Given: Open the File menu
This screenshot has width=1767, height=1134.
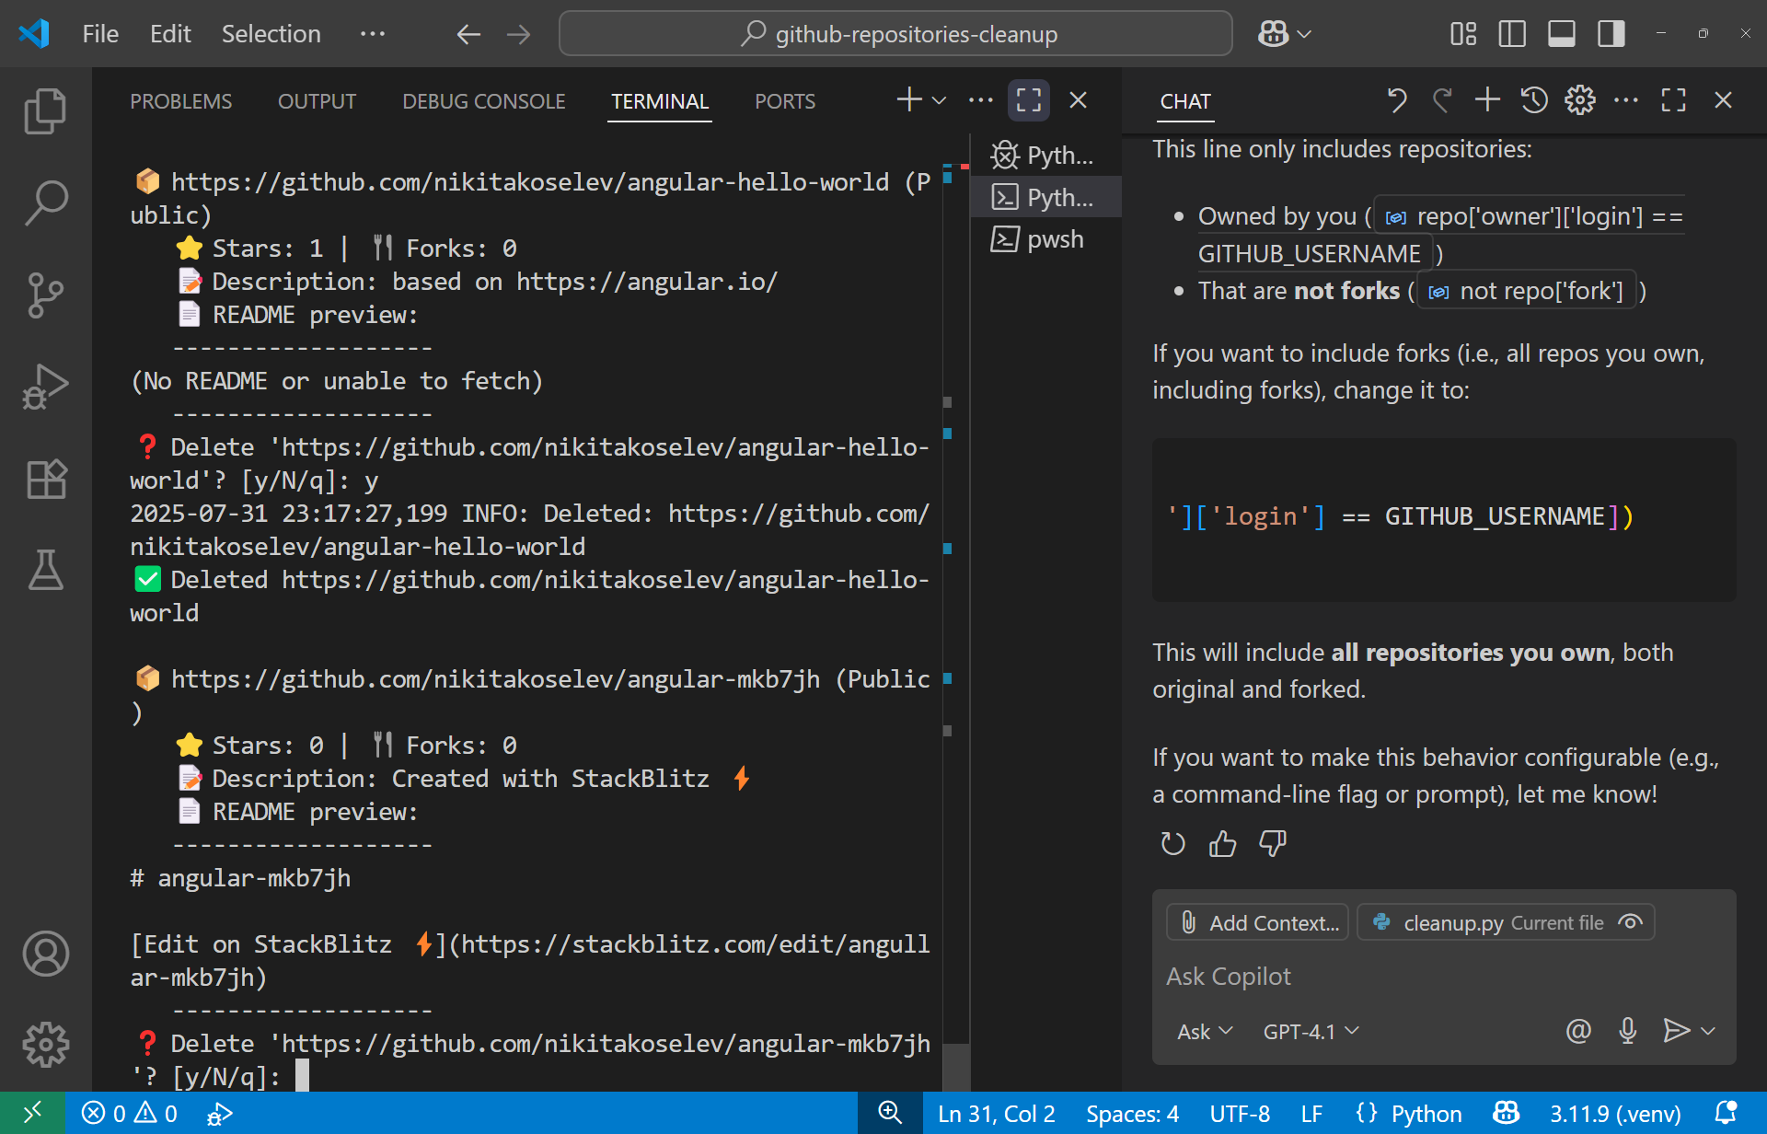Looking at the screenshot, I should pyautogui.click(x=100, y=34).
